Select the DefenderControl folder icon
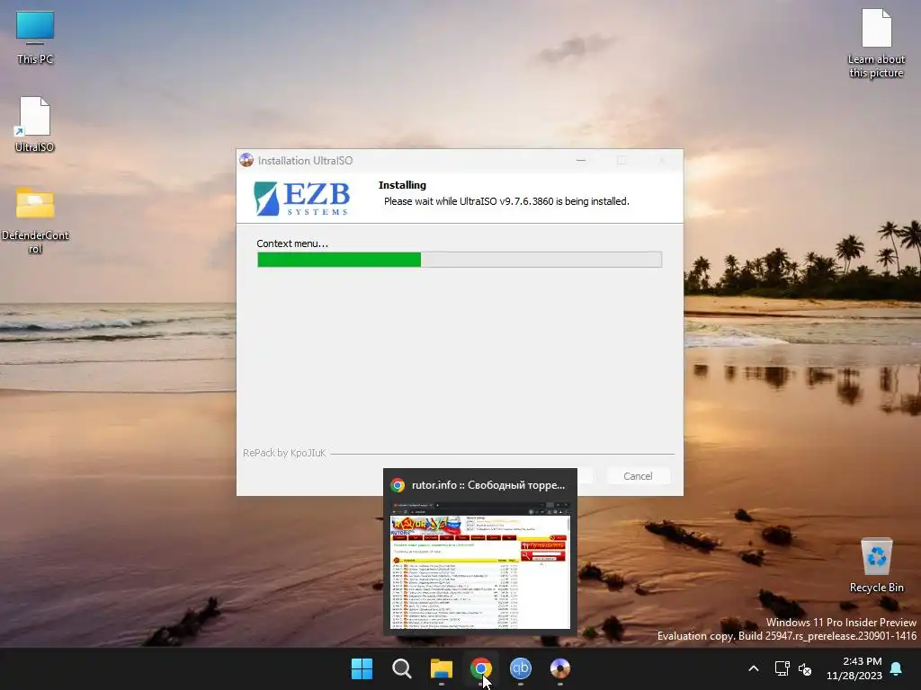The width and height of the screenshot is (921, 690). click(35, 219)
